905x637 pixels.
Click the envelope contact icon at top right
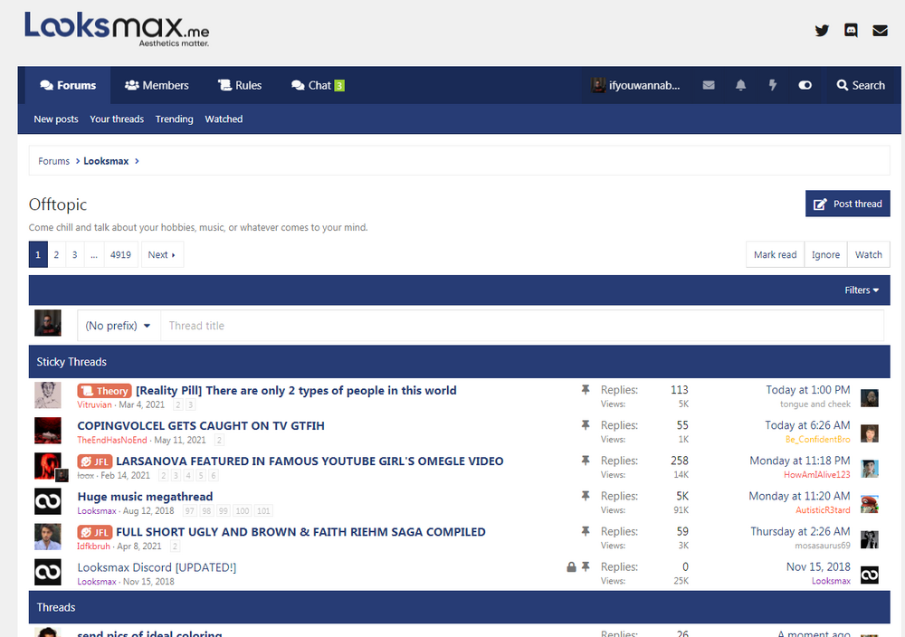(x=881, y=31)
